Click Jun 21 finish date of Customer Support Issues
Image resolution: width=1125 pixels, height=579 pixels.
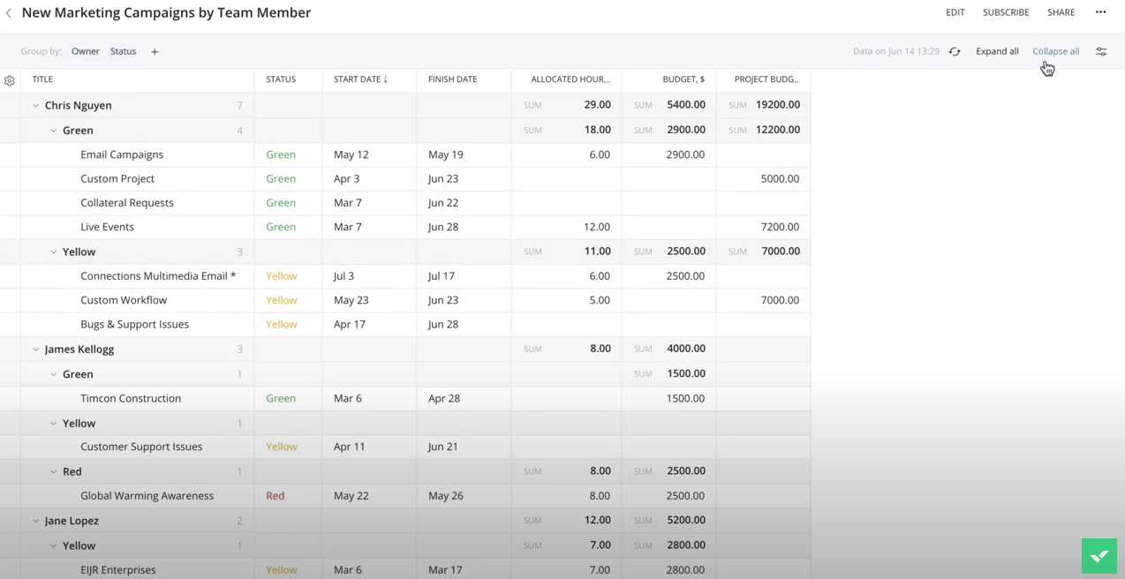click(x=443, y=447)
